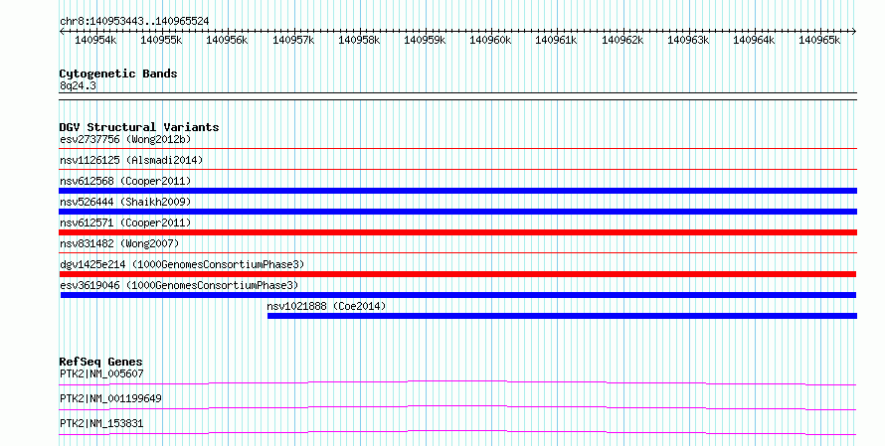Click the 140962k ruler tick label

[x=622, y=40]
